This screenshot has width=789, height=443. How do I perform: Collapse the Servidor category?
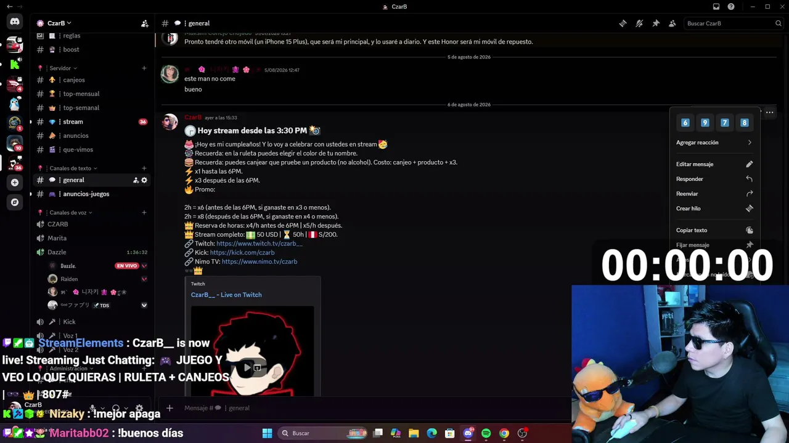[x=63, y=68]
